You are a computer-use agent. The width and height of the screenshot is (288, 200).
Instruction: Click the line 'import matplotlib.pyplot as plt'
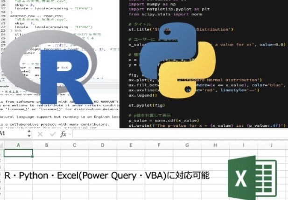[169, 9]
